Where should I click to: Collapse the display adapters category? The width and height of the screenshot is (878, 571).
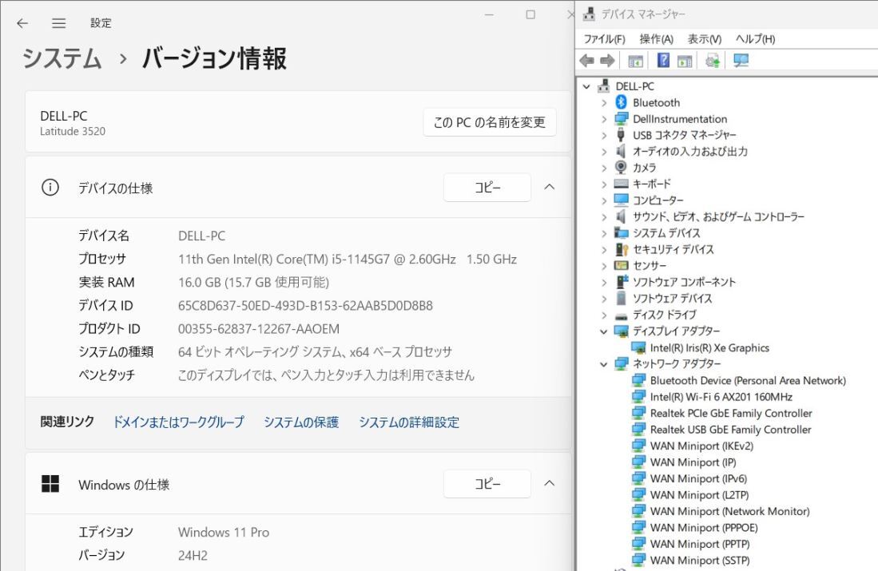[x=604, y=331]
